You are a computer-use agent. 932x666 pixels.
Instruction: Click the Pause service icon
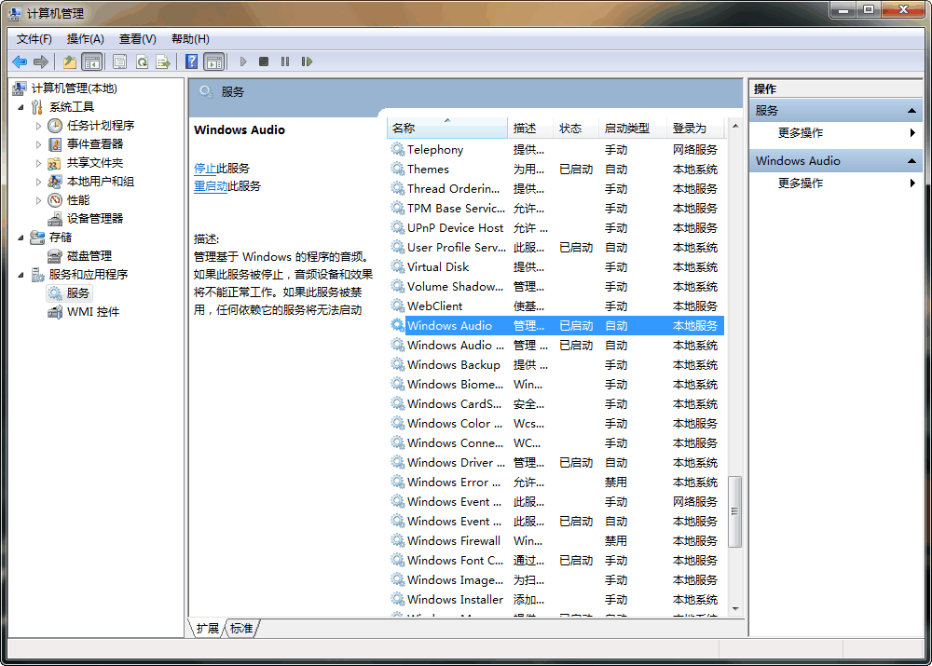click(x=285, y=61)
